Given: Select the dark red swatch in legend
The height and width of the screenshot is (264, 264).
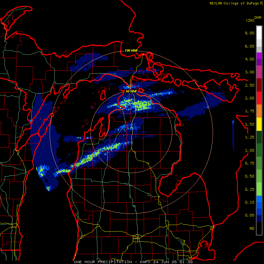Looking at the screenshot, I should (259, 85).
